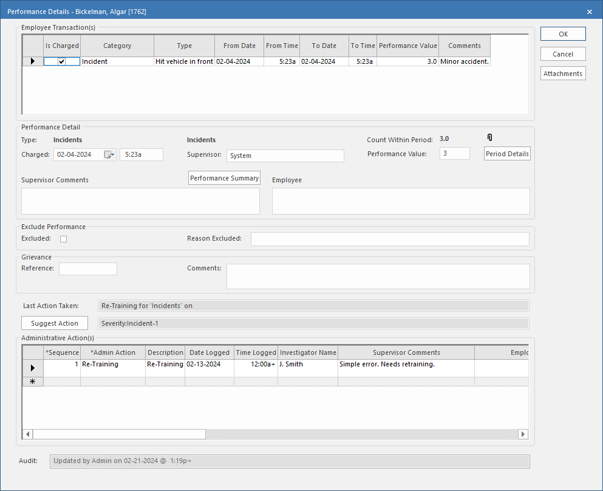Sort by the Category column header

pos(117,46)
